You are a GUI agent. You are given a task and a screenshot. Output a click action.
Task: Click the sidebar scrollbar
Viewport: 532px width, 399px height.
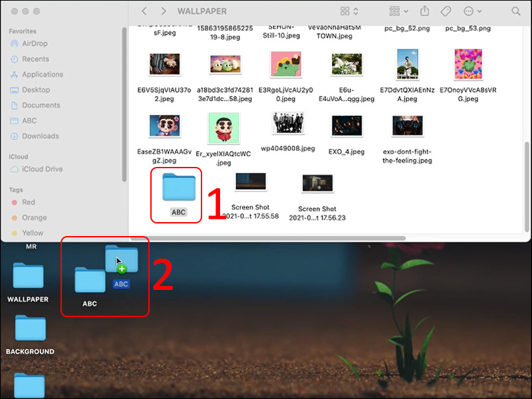(124, 104)
